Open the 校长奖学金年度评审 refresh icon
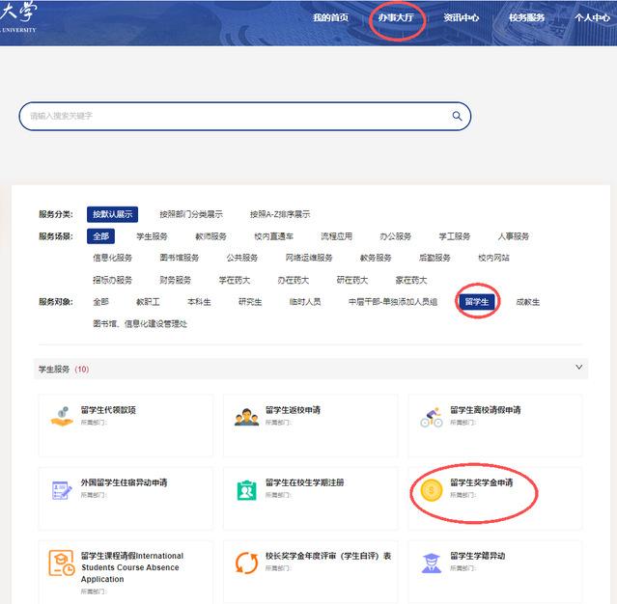Screen dimensions: 617x604 246,563
